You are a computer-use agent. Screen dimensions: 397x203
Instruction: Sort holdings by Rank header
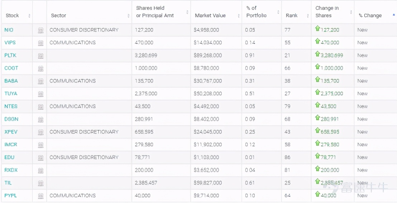tap(308, 16)
